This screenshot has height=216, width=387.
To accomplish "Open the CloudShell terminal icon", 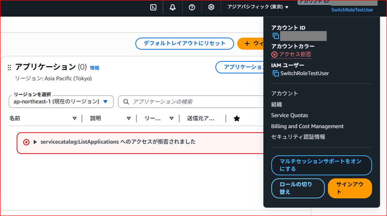I will point(153,7).
